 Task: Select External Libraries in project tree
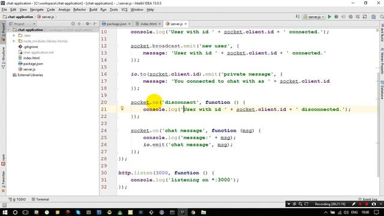[x=28, y=75]
